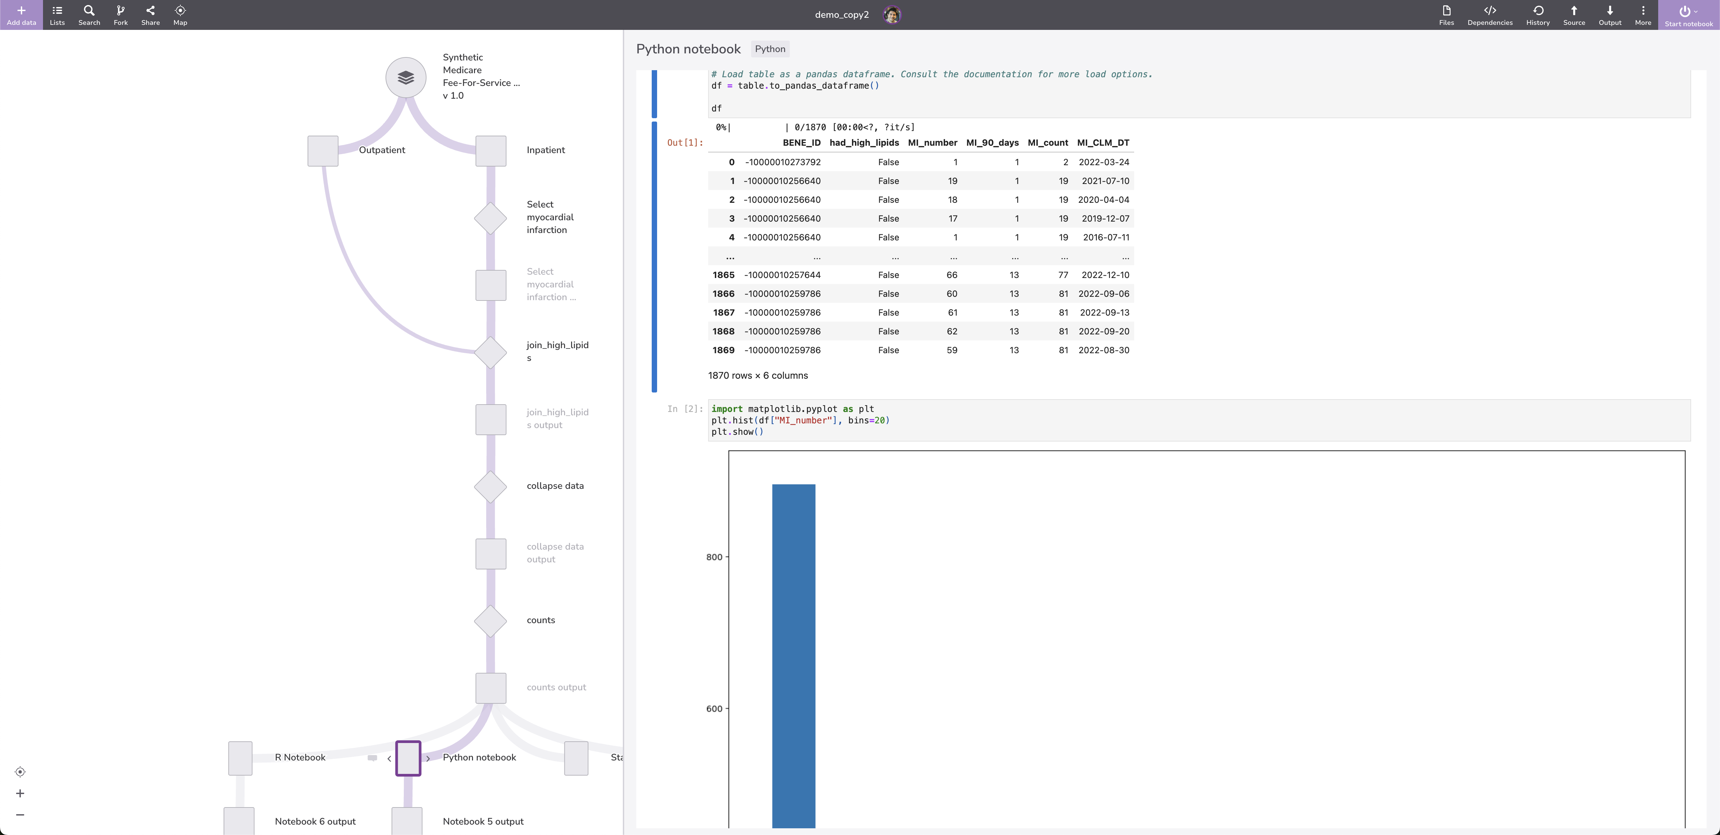This screenshot has width=1720, height=835.
Task: Open the Dependencies icon
Action: tap(1490, 11)
